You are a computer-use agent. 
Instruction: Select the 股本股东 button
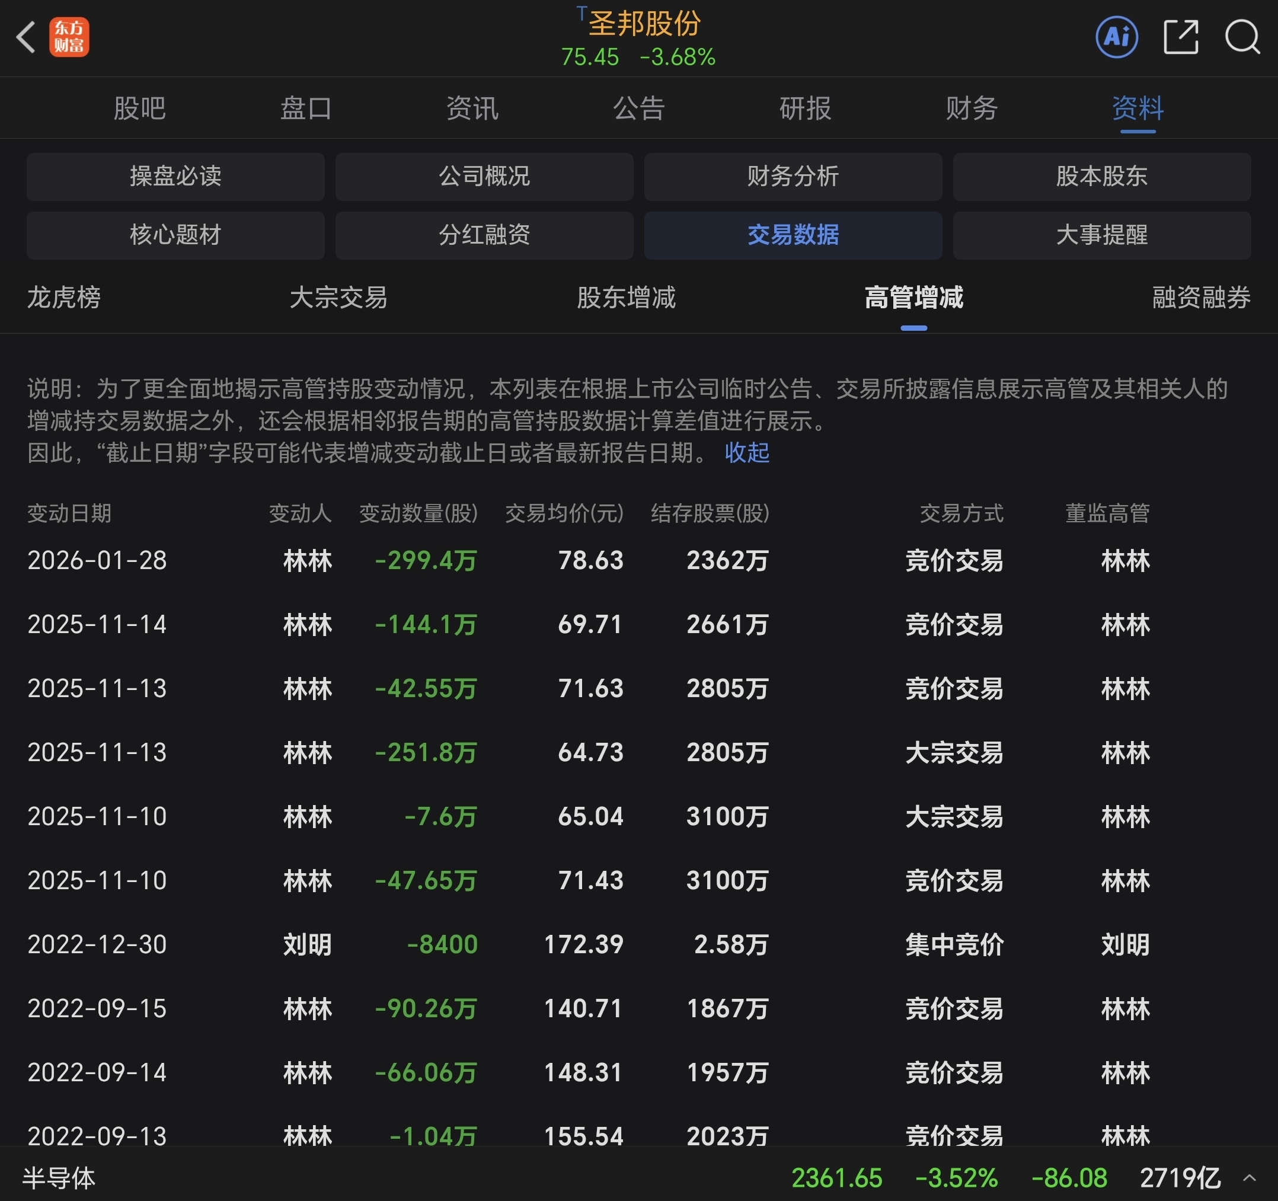pyautogui.click(x=1101, y=176)
